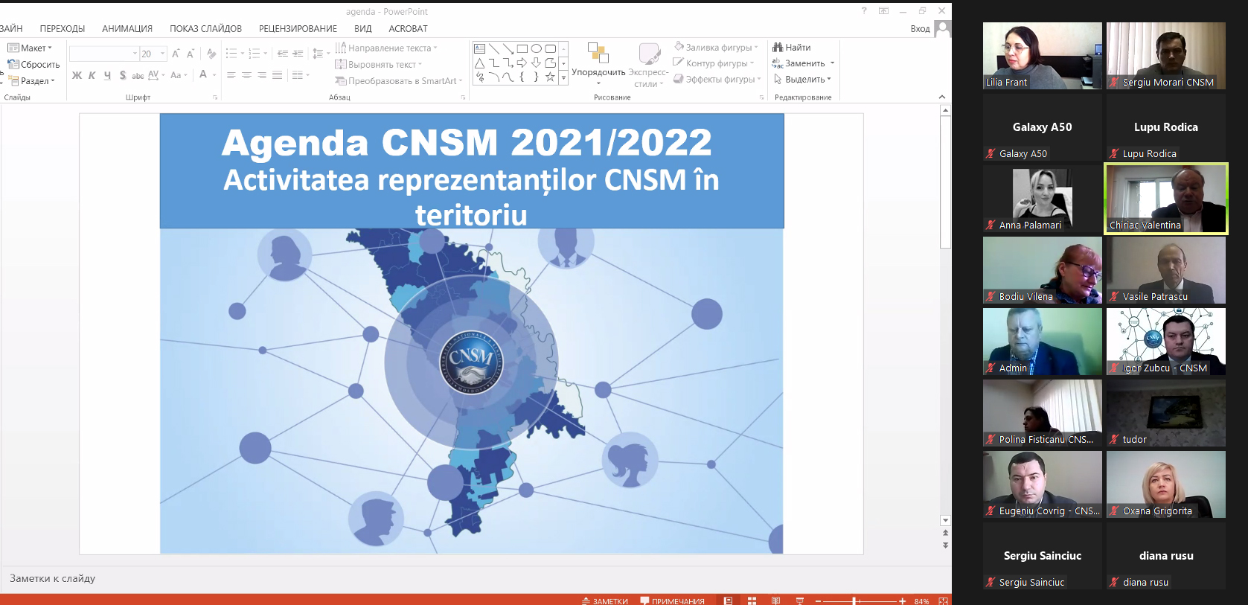Click Вход to sign in
This screenshot has height=605, width=1248.
click(920, 29)
